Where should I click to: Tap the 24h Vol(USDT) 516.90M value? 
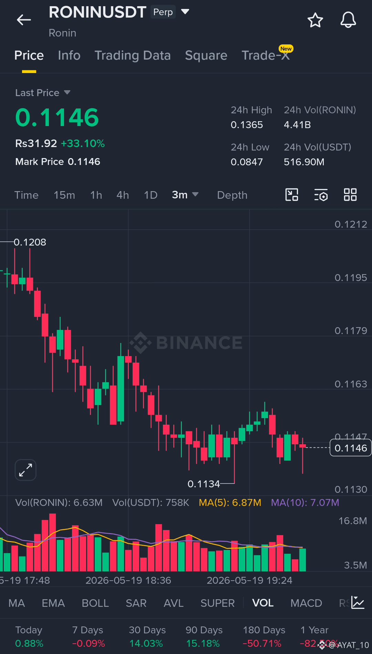click(304, 162)
